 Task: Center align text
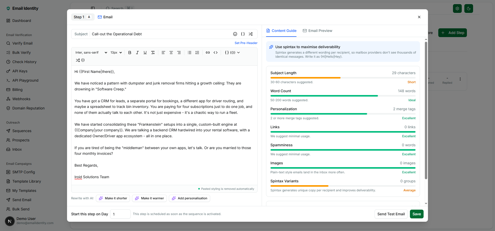(171, 53)
